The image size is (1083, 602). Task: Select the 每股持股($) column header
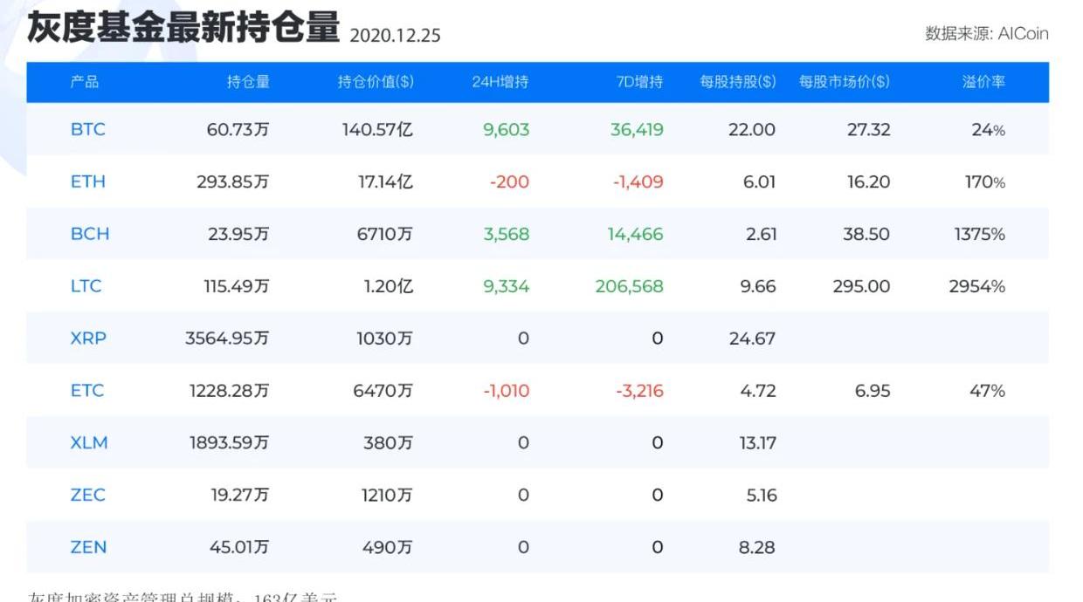(x=737, y=82)
